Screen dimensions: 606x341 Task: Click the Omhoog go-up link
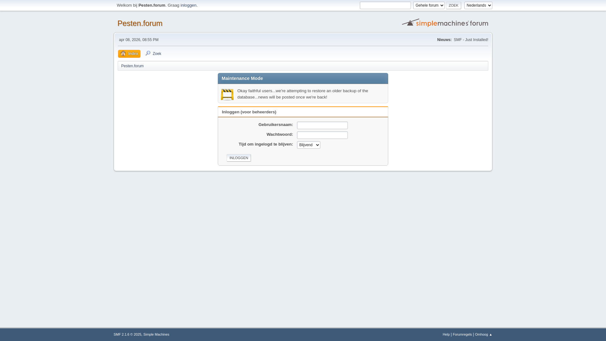point(483,334)
